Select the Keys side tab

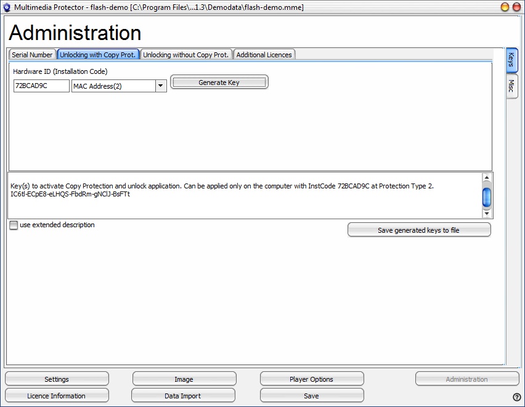(511, 60)
